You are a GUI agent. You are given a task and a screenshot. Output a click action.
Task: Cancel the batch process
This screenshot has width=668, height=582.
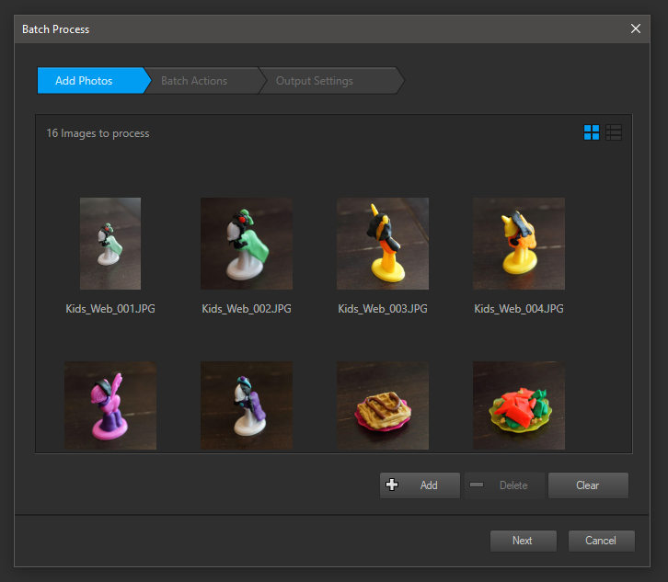coord(601,541)
